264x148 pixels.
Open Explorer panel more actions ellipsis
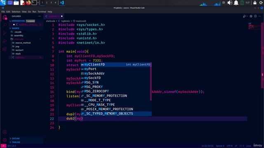click(x=40, y=16)
